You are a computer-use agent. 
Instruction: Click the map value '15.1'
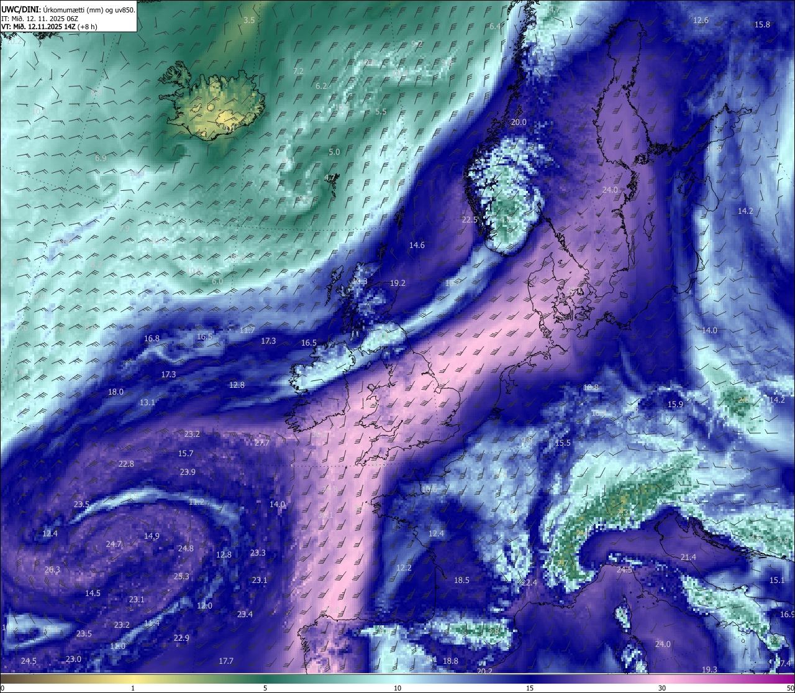click(x=777, y=581)
